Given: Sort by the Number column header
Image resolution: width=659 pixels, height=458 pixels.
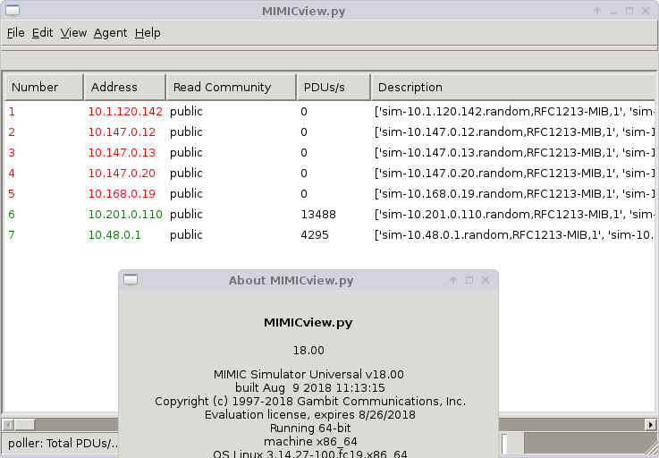Looking at the screenshot, I should pyautogui.click(x=44, y=87).
